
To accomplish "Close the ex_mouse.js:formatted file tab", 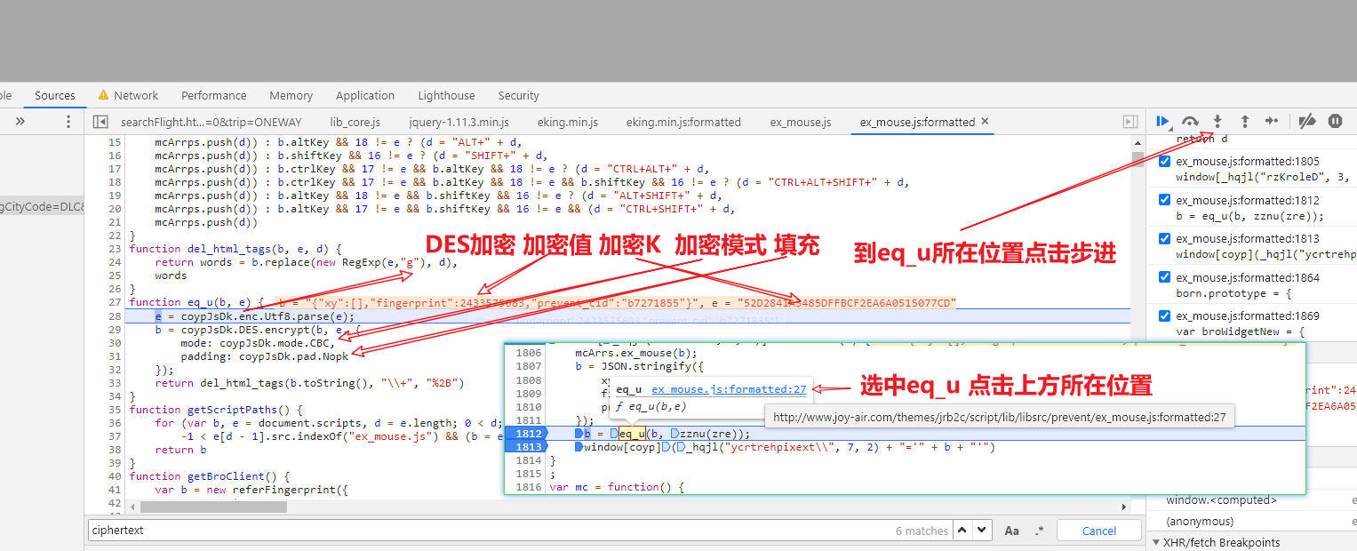I will pyautogui.click(x=985, y=122).
